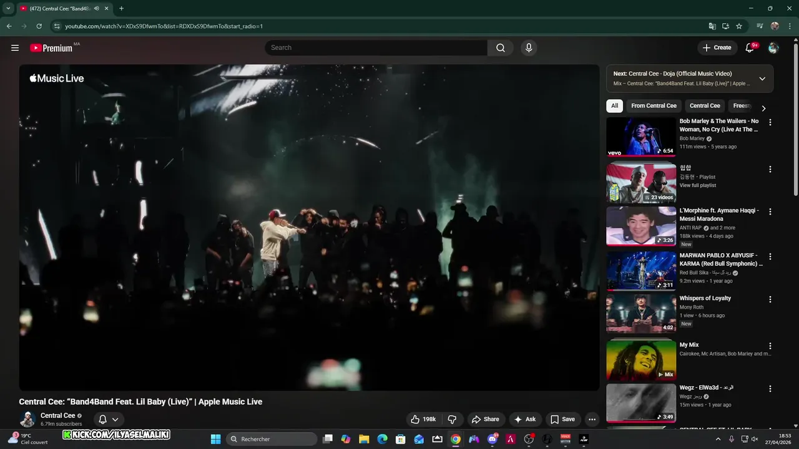Open options for L'Morphine Messi Maradona video
Viewport: 799px width, 449px height.
coord(770,212)
